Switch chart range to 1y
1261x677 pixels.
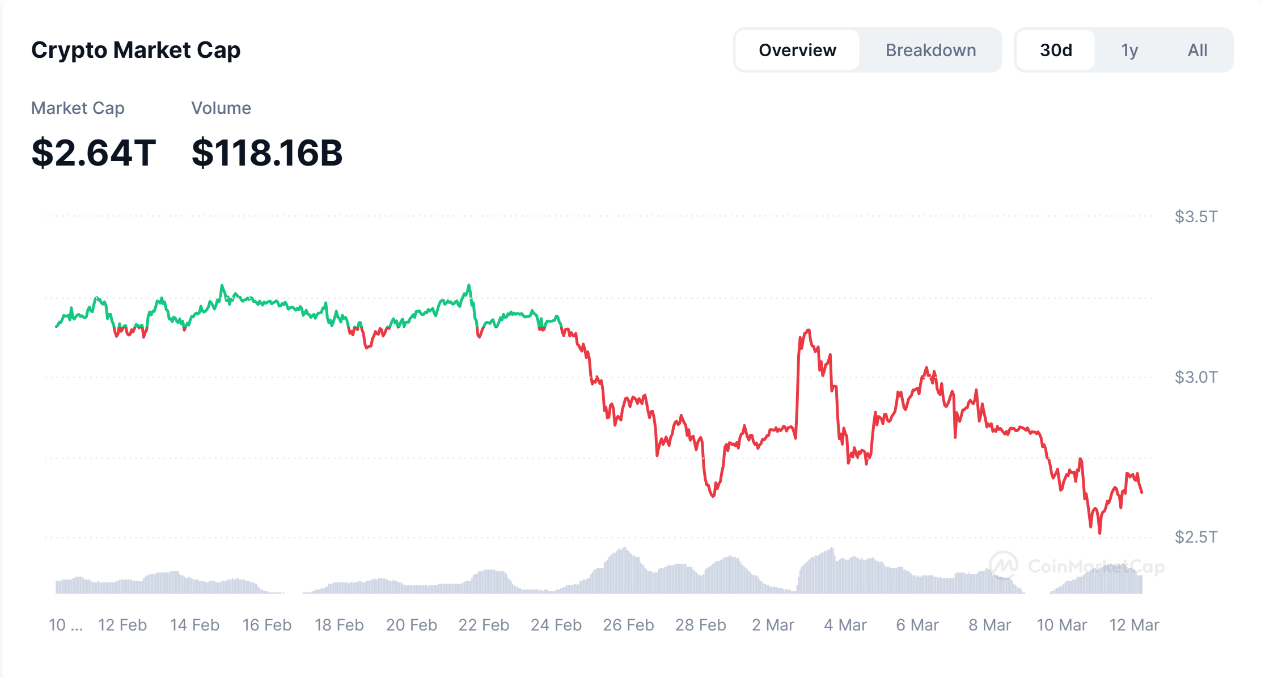(1129, 50)
